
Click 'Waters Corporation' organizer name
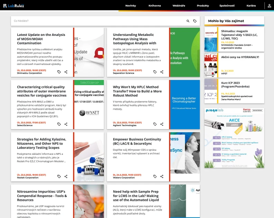124,178
